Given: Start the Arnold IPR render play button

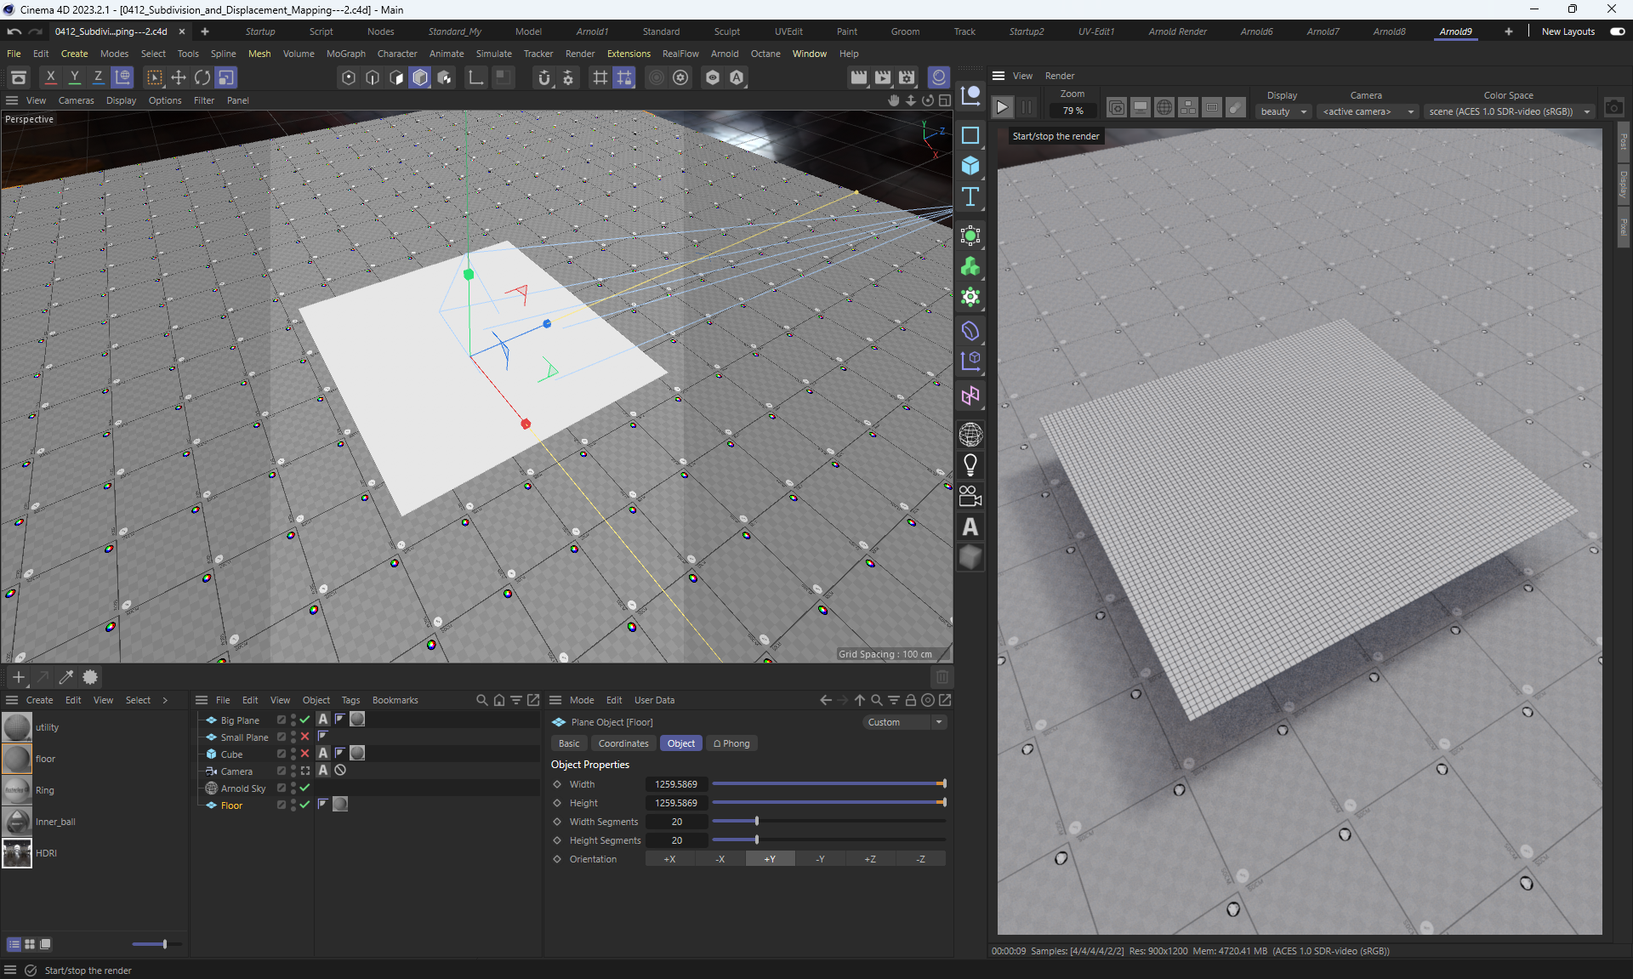Looking at the screenshot, I should pyautogui.click(x=1002, y=107).
